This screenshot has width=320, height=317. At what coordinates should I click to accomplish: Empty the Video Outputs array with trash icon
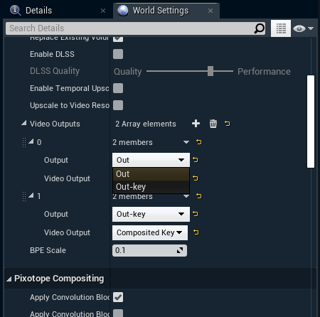(213, 124)
